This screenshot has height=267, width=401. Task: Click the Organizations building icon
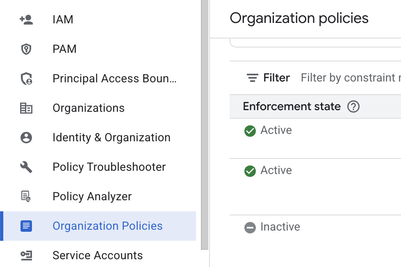click(26, 108)
